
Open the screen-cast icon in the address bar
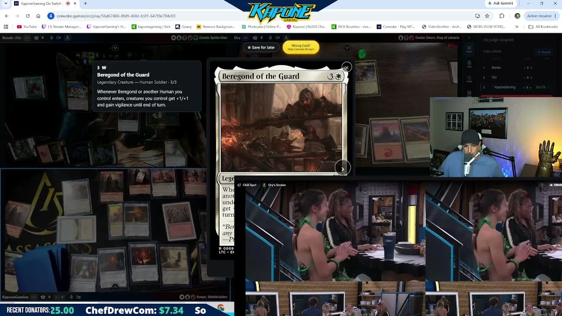(x=478, y=16)
